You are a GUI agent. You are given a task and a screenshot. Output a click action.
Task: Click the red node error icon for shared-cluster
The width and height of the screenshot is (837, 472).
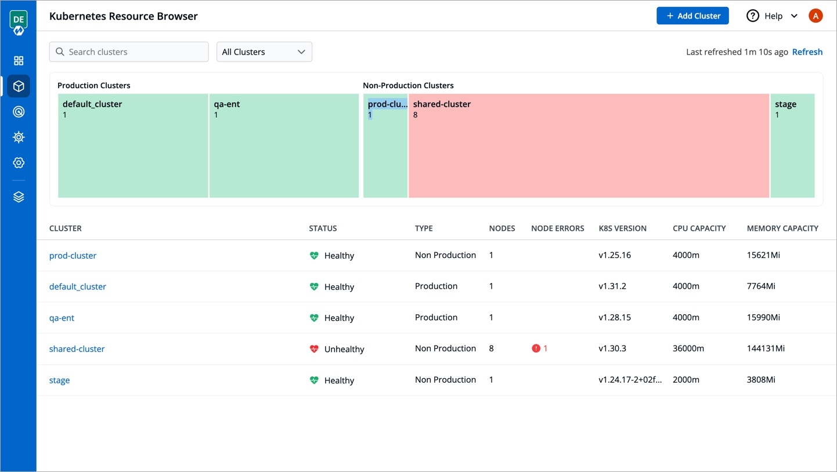click(536, 348)
